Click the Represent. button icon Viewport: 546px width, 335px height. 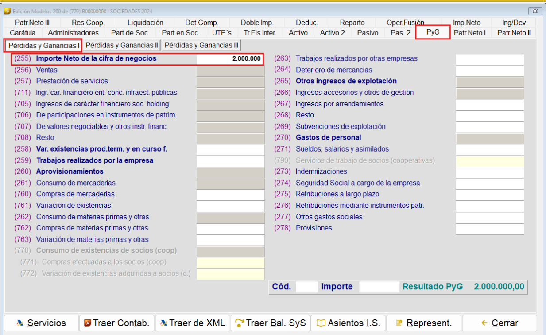(399, 323)
